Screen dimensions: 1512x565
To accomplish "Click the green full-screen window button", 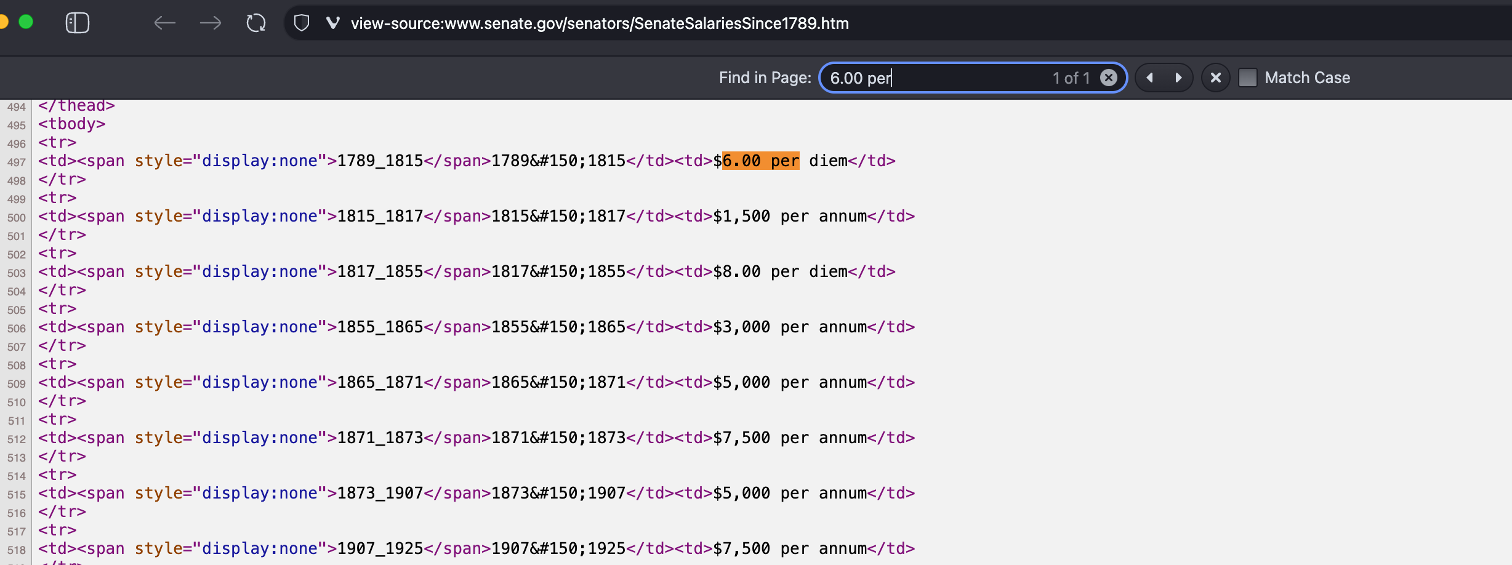I will [x=26, y=22].
